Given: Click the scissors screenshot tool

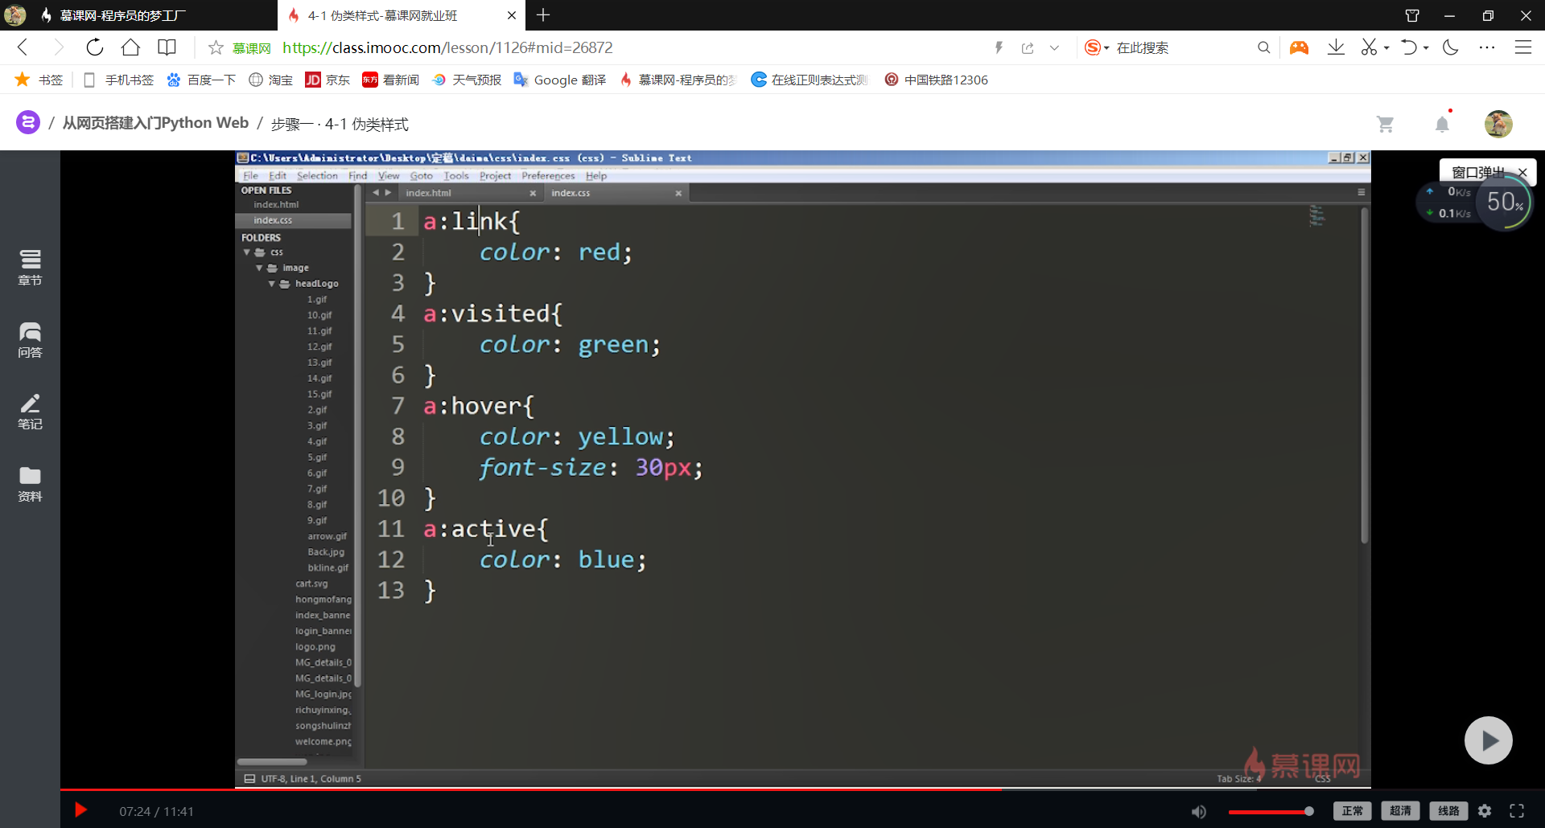Looking at the screenshot, I should (1369, 47).
